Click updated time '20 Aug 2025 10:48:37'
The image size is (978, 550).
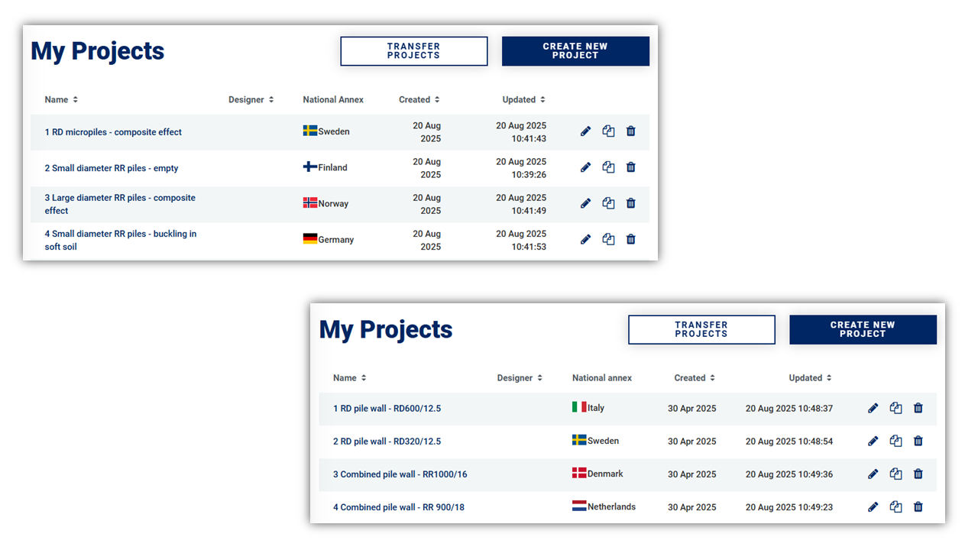tap(789, 409)
